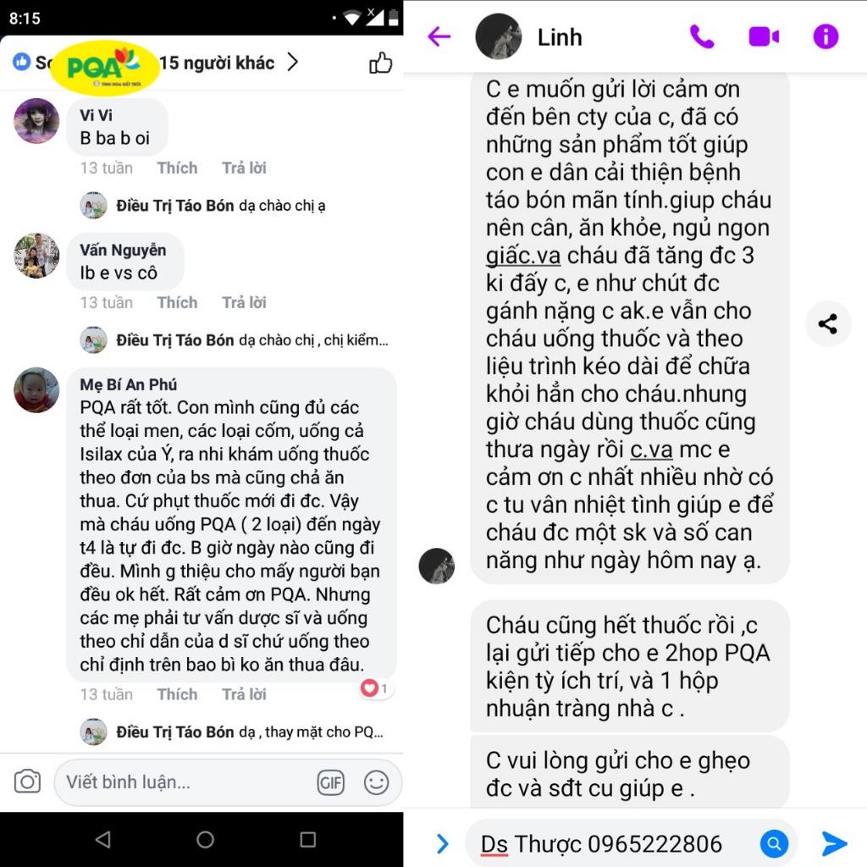
Task: Start a voice call with Linh
Action: (x=702, y=37)
